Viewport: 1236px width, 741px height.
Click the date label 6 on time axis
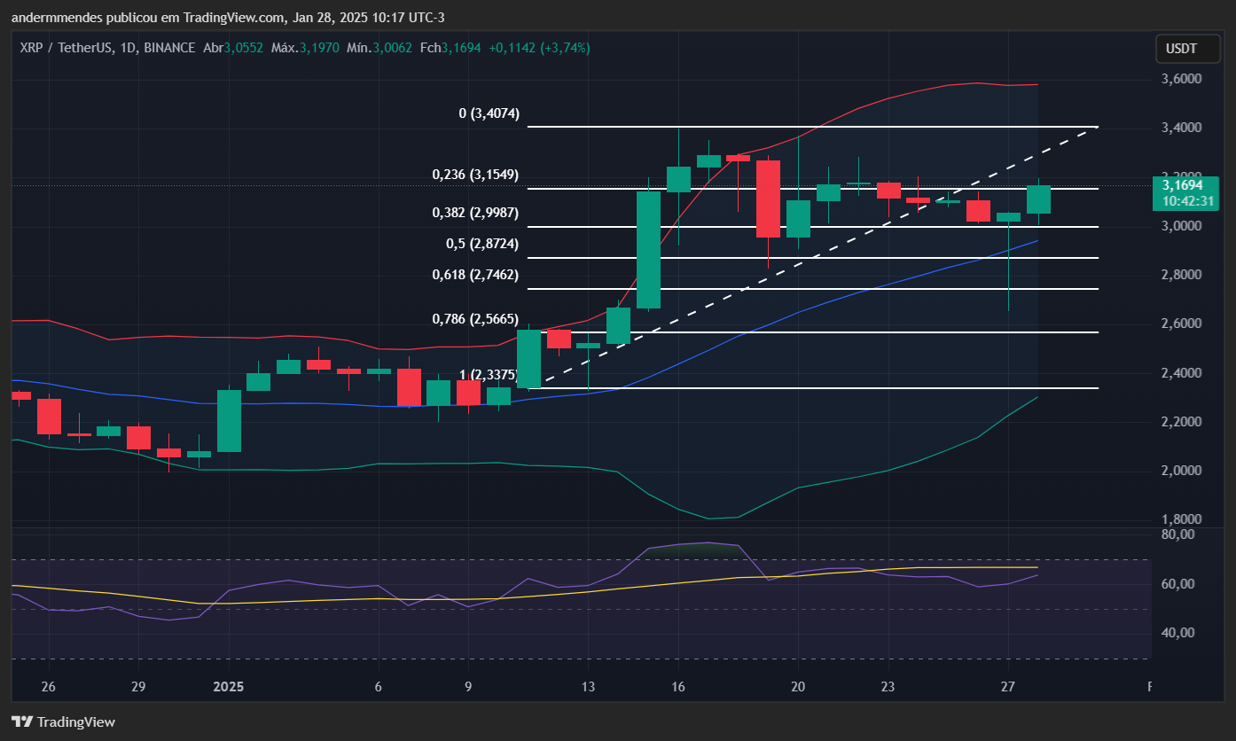click(x=379, y=687)
